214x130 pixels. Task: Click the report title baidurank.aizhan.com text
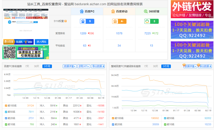90,4
